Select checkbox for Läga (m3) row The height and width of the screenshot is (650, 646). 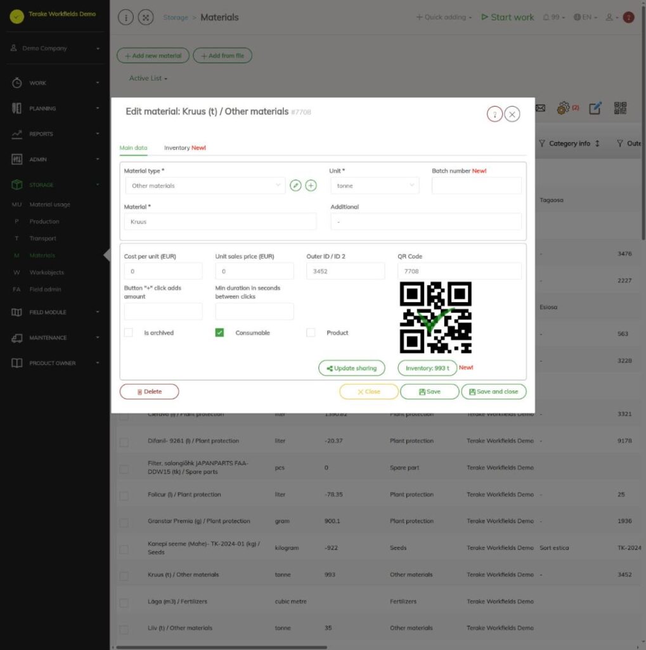[x=124, y=603]
